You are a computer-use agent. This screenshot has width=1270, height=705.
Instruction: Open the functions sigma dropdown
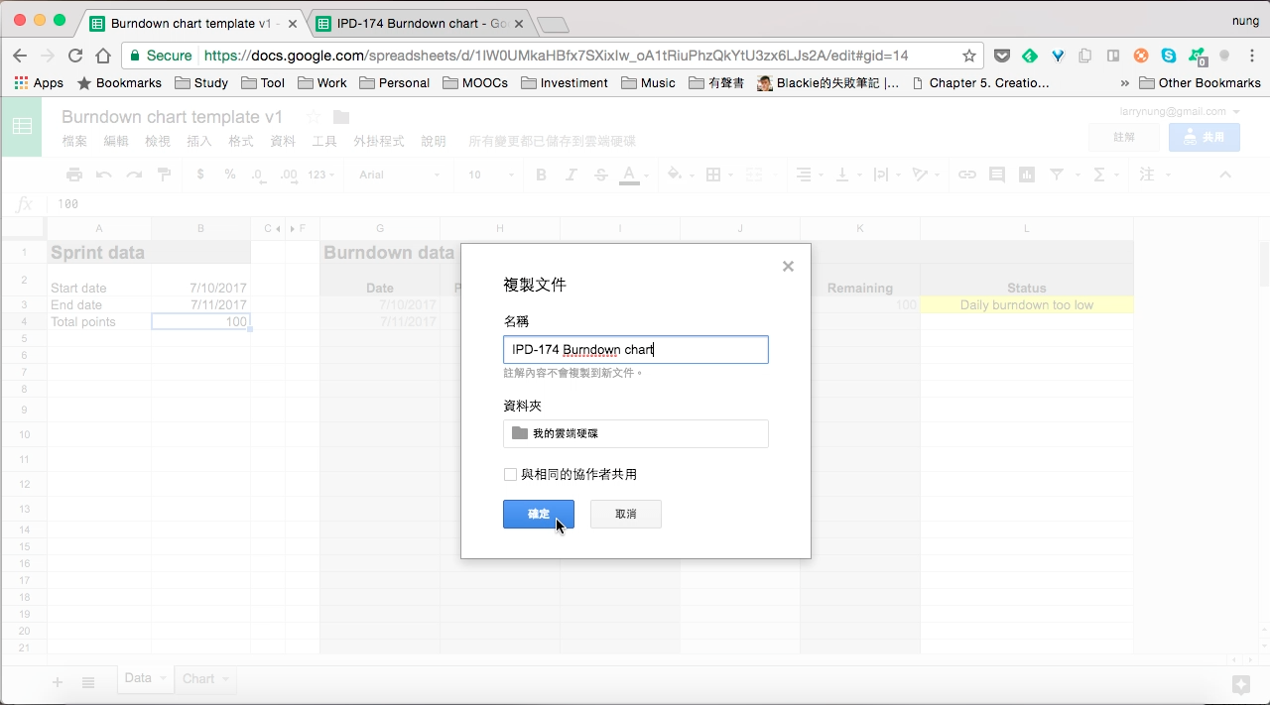(x=1104, y=175)
